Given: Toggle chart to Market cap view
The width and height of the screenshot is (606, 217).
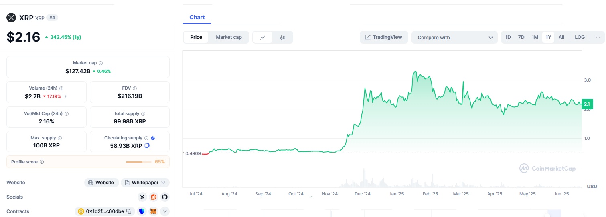Looking at the screenshot, I should (x=229, y=37).
